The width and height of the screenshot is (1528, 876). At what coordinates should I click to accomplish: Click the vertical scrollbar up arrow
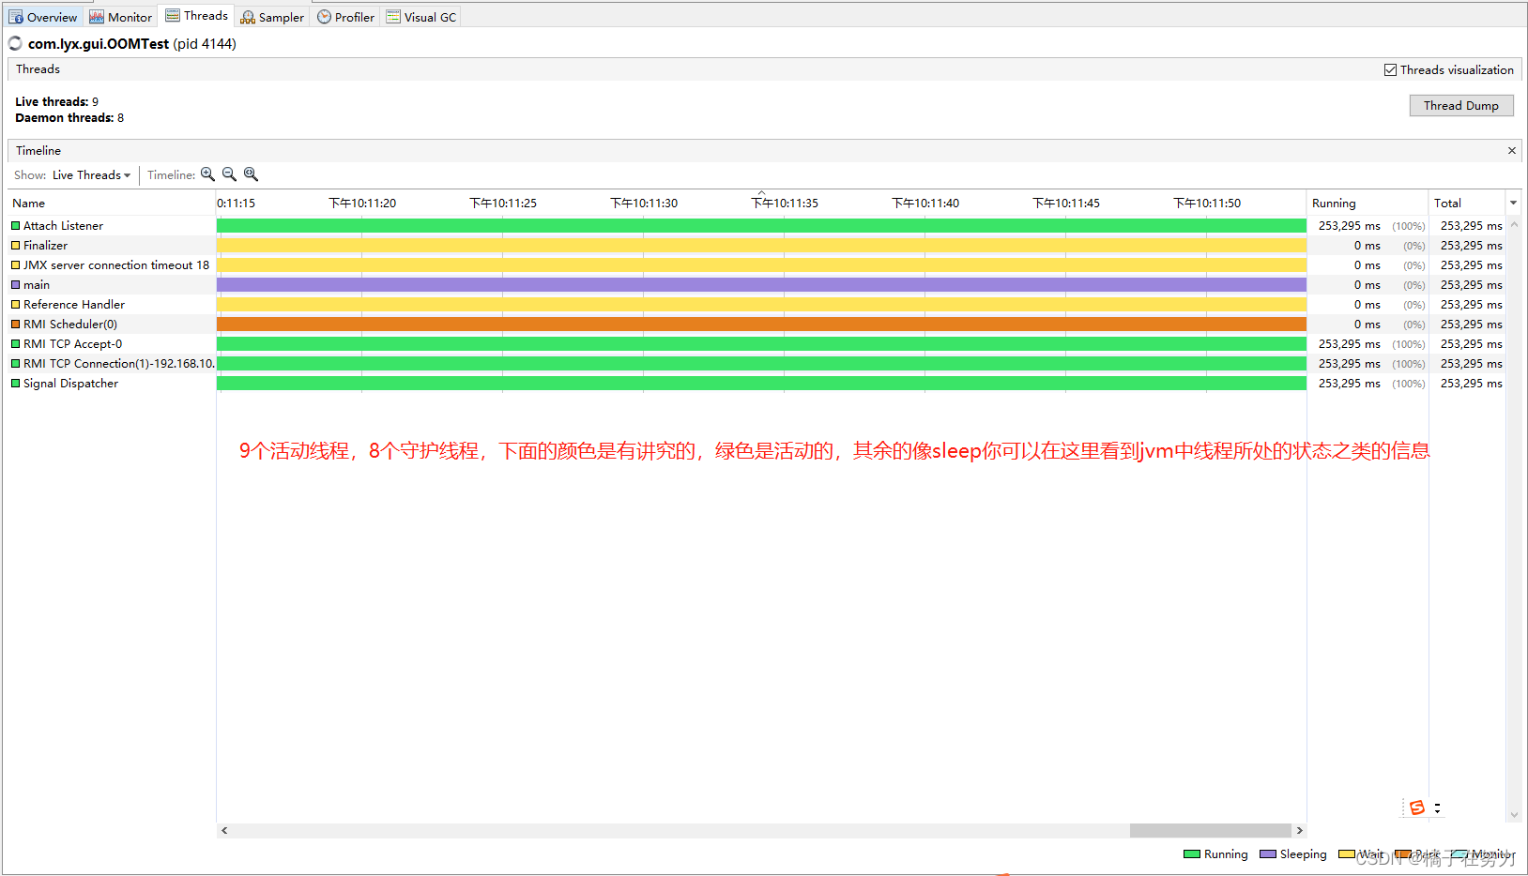point(1514,225)
